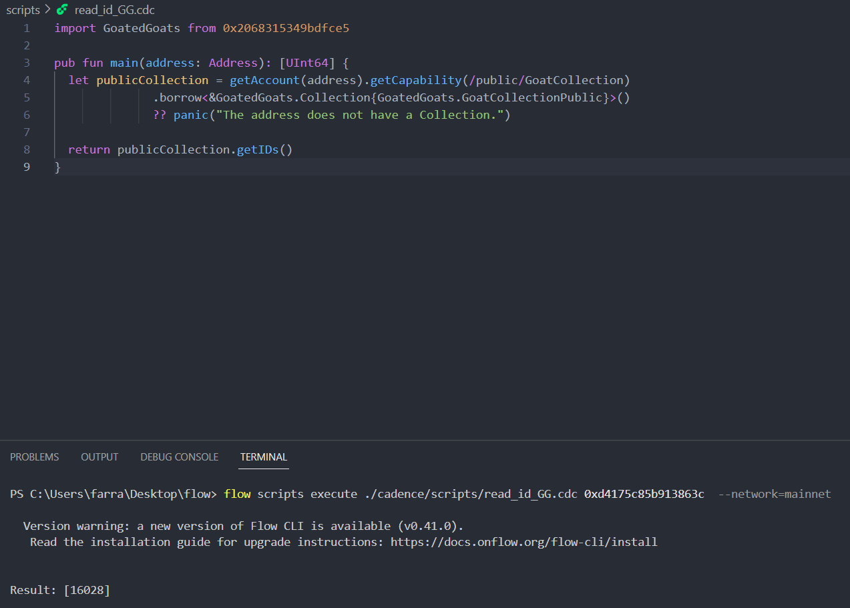This screenshot has width=850, height=608.
Task: Click line number 1 in gutter
Action: coord(27,28)
